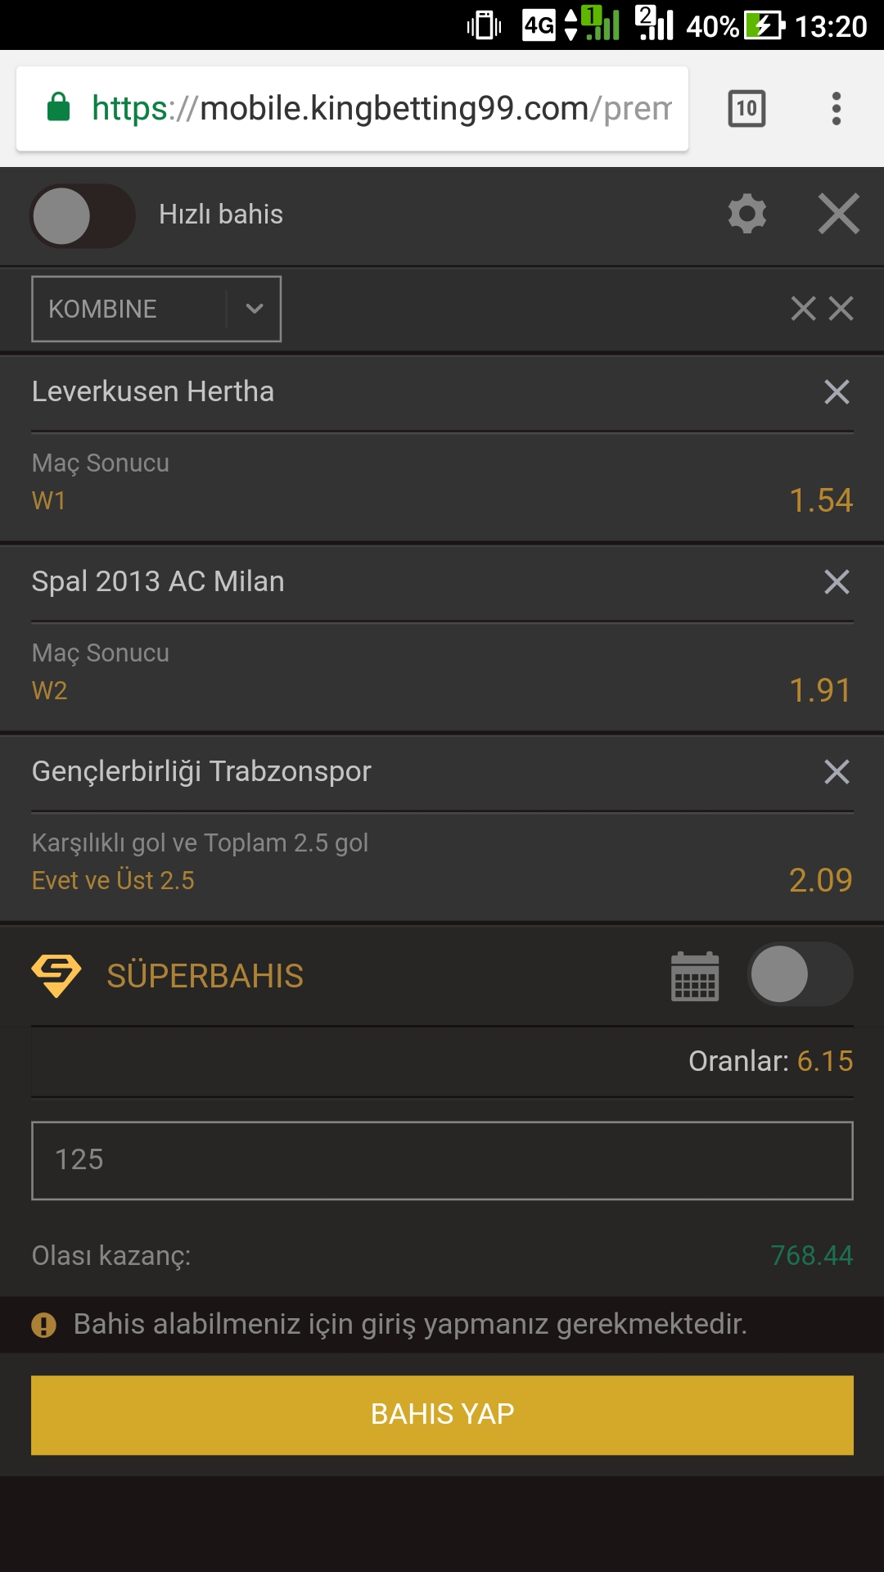Viewport: 884px width, 1572px height.
Task: Open the Süperbahis calendar icon
Action: click(695, 976)
